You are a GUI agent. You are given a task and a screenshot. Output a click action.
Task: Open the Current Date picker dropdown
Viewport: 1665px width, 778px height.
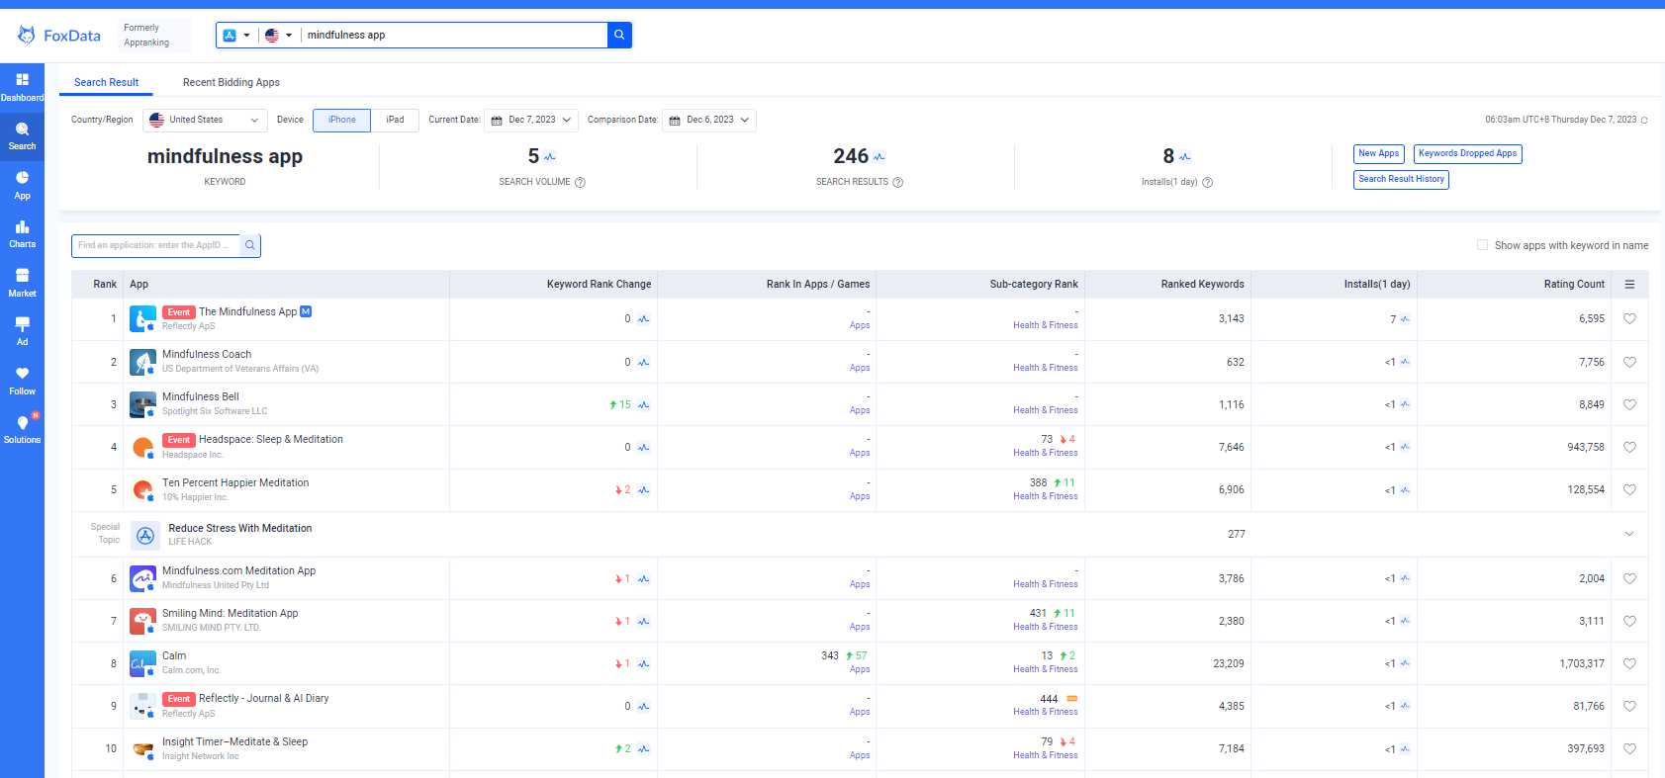coord(531,120)
